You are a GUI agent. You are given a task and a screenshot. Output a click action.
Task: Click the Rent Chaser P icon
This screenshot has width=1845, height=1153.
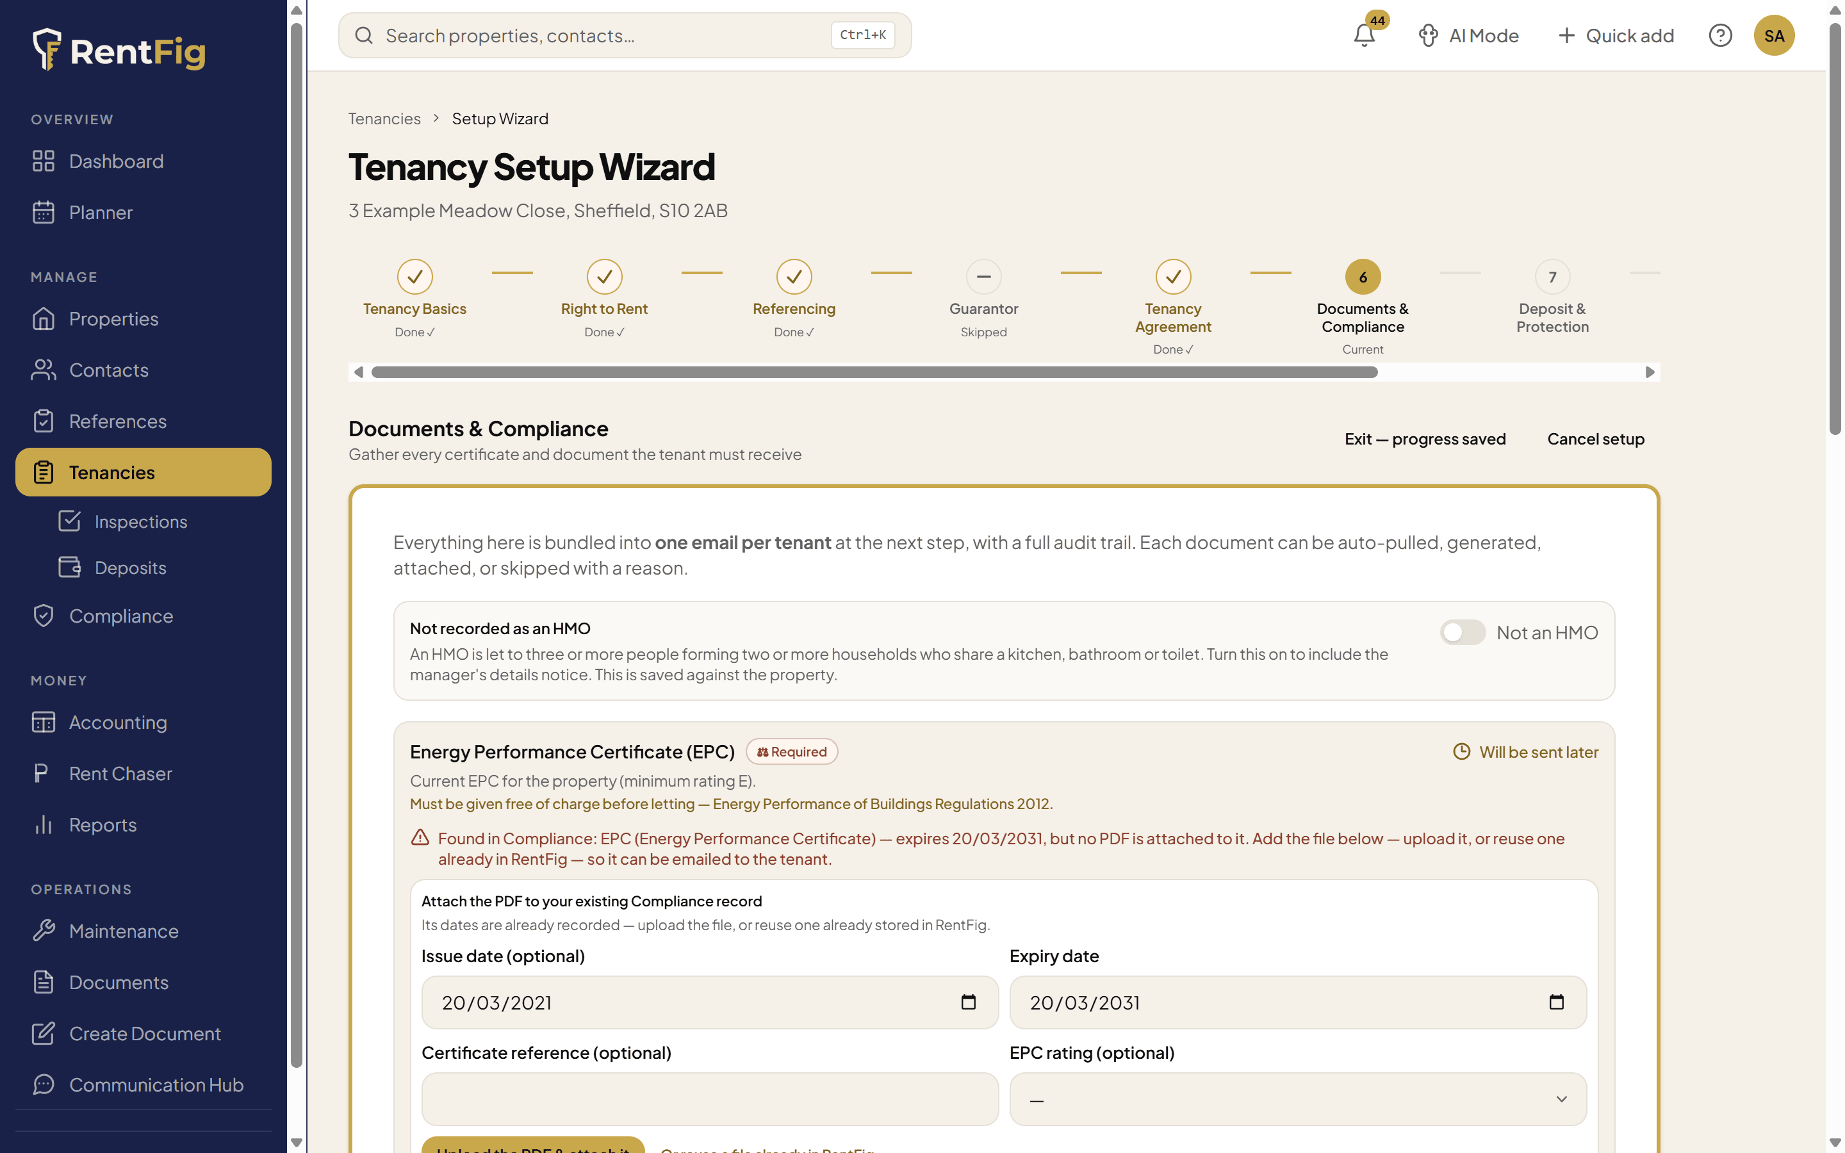point(41,773)
